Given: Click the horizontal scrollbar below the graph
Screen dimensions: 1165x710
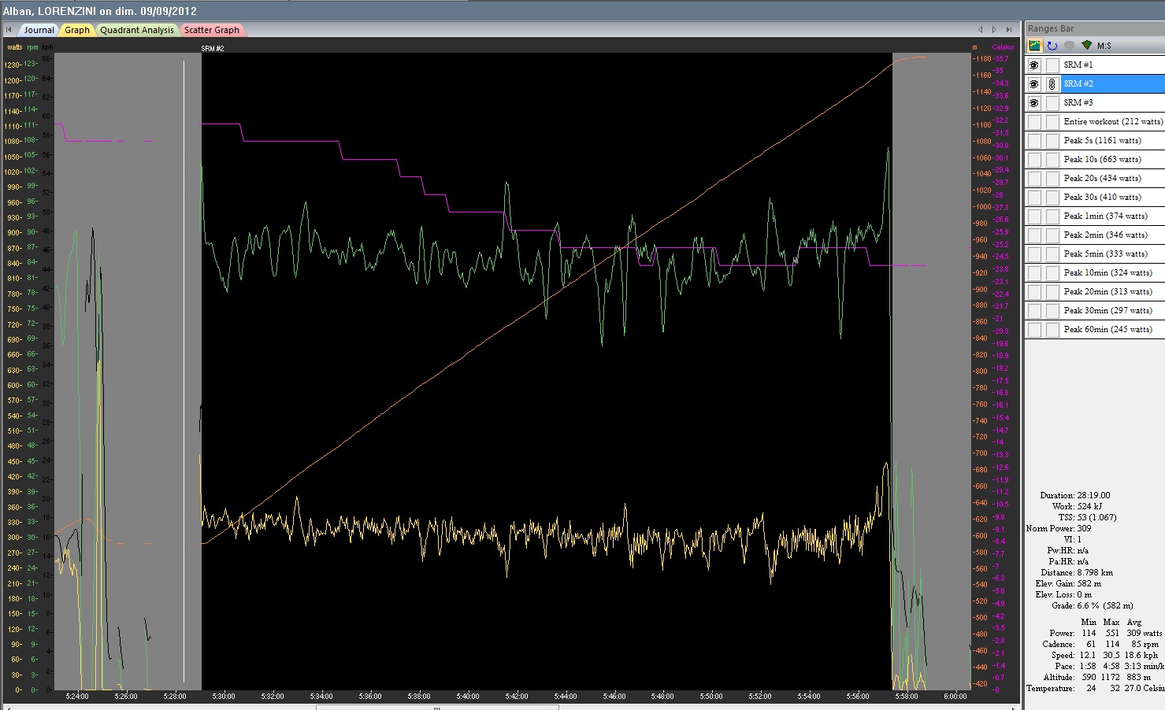Looking at the screenshot, I should [x=438, y=707].
